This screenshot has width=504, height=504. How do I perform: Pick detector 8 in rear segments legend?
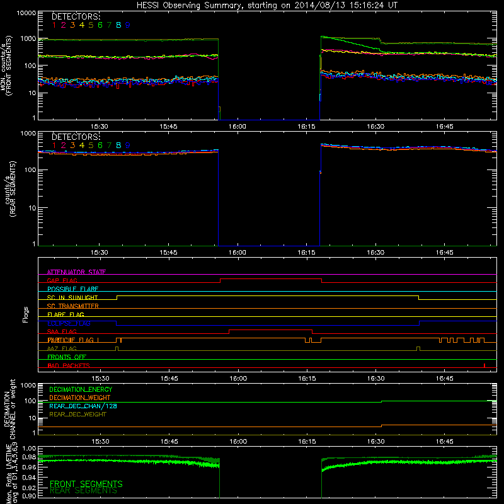tap(118, 146)
